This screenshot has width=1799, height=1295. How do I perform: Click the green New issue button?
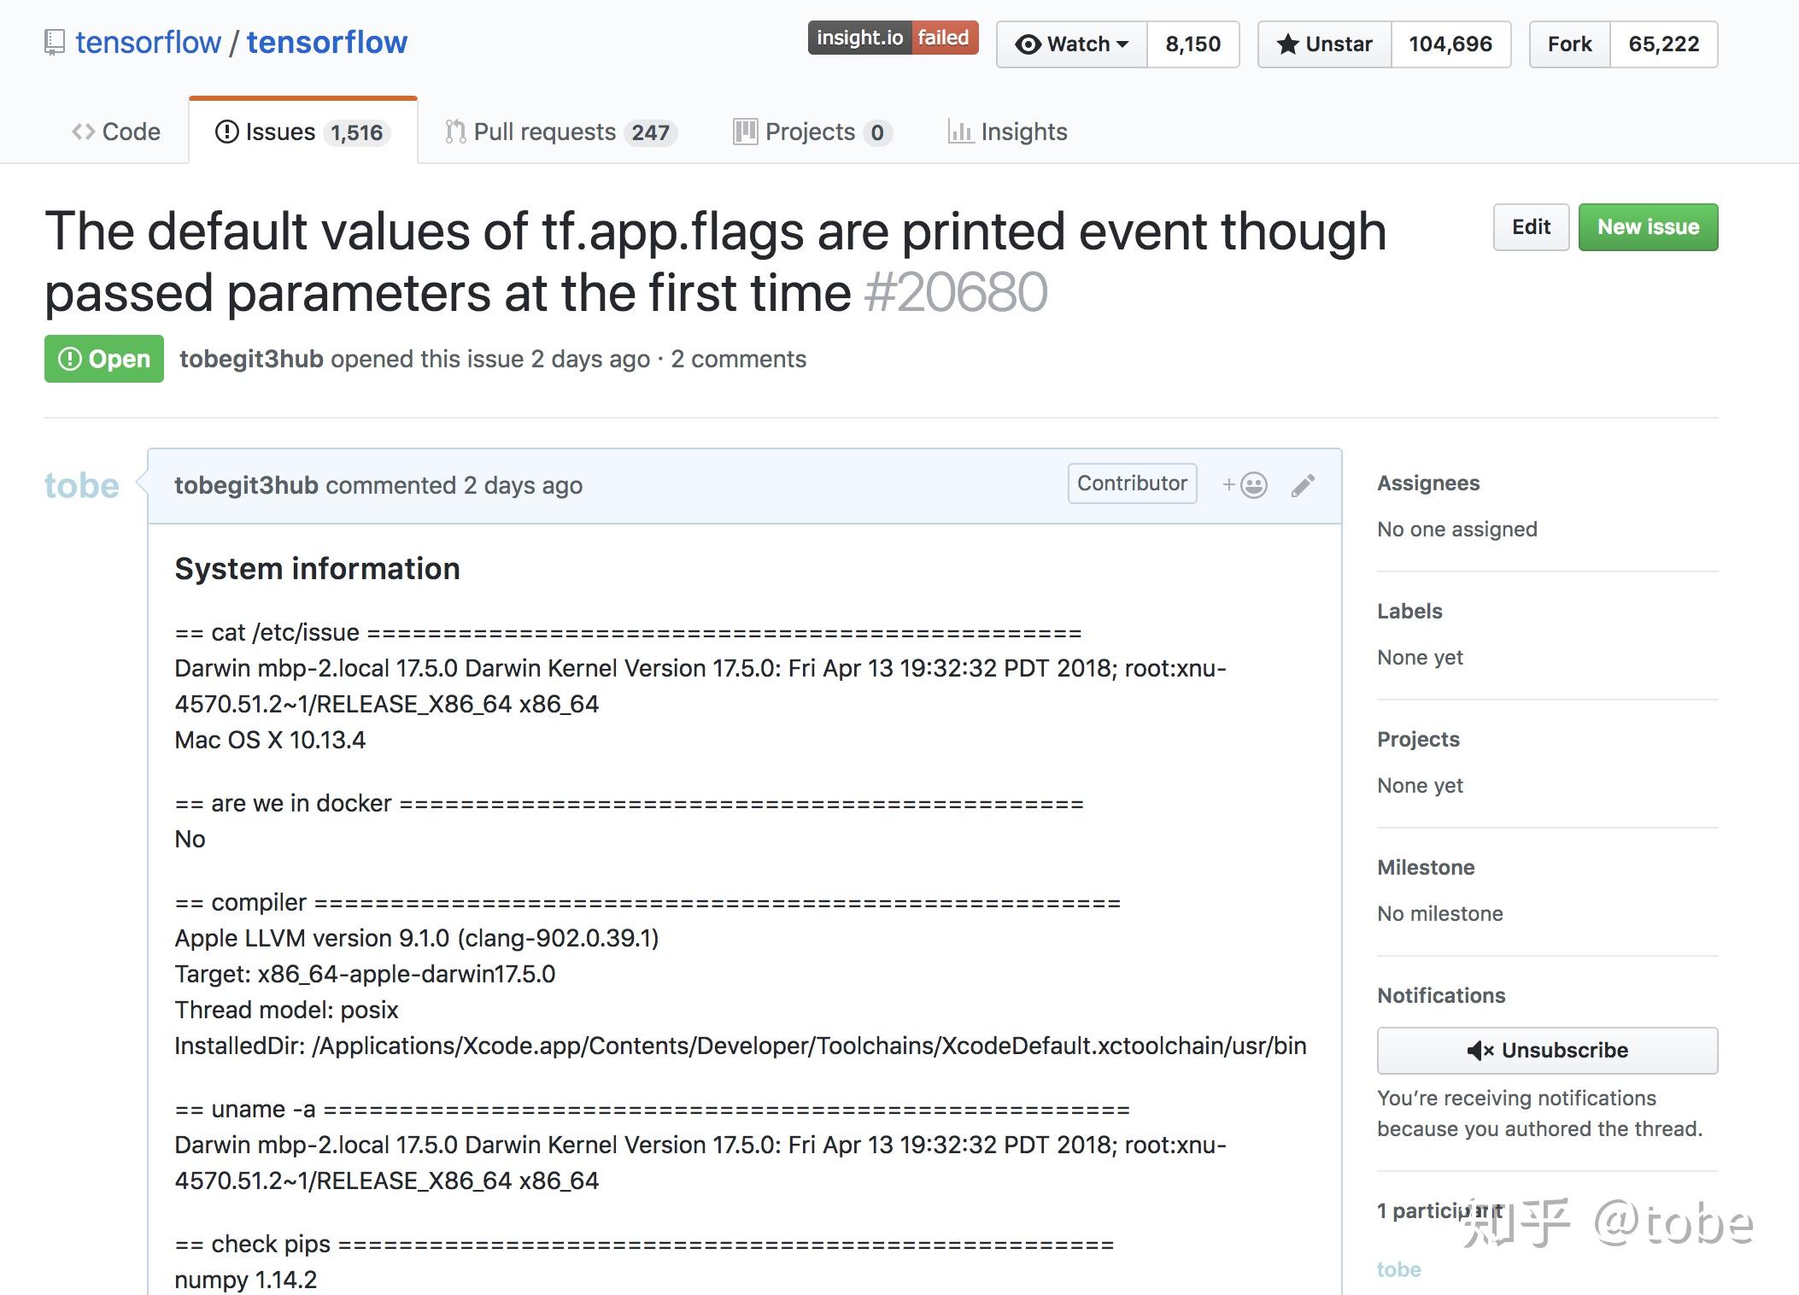click(x=1648, y=227)
